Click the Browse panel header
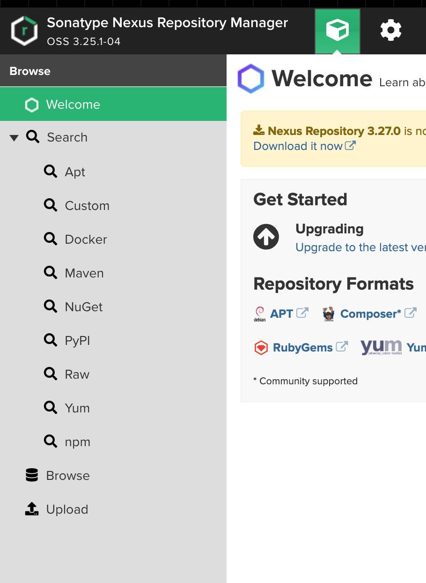 113,71
